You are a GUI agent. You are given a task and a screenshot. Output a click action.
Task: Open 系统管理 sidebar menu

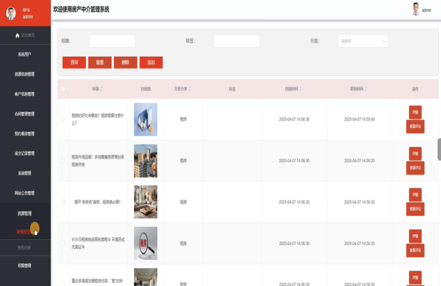click(x=24, y=173)
